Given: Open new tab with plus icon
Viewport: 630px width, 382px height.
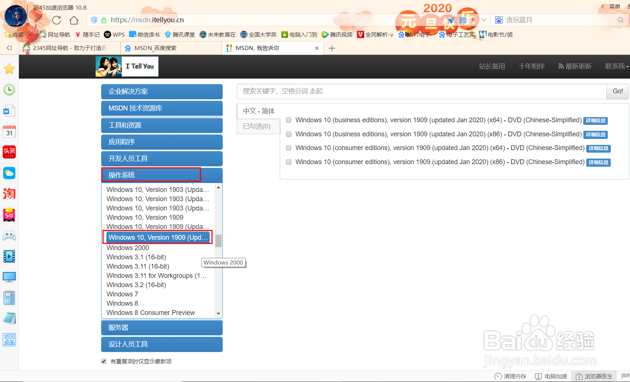Looking at the screenshot, I should tap(332, 48).
